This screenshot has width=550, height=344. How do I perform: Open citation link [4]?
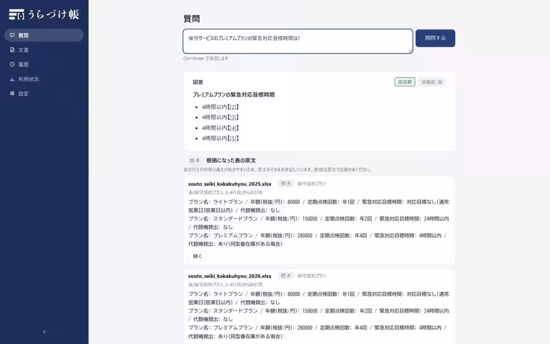tap(233, 128)
